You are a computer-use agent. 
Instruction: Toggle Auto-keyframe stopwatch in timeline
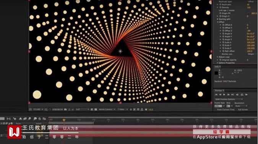pos(40,119)
